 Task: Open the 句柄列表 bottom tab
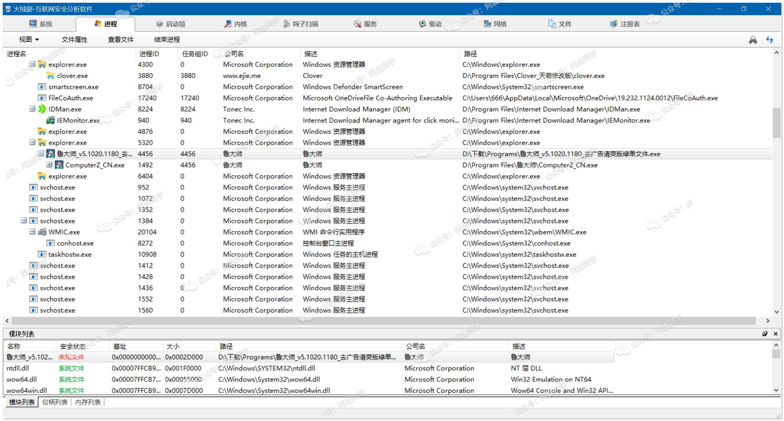coord(55,402)
